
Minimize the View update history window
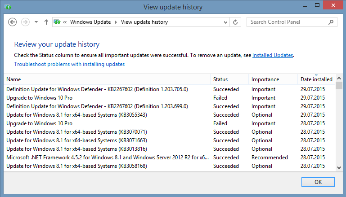pos(305,5)
